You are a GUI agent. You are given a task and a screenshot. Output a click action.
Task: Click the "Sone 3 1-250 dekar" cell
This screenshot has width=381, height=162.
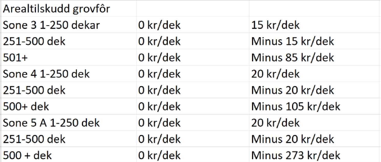tap(51, 25)
